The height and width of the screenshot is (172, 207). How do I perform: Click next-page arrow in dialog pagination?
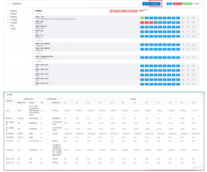tap(202, 168)
